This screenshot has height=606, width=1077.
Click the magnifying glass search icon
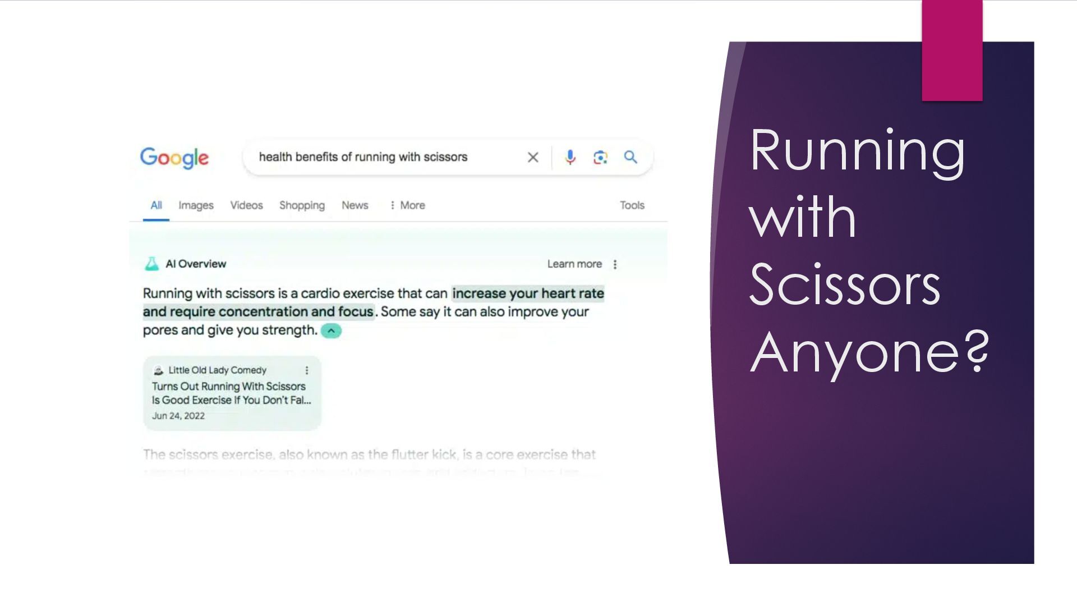coord(630,157)
